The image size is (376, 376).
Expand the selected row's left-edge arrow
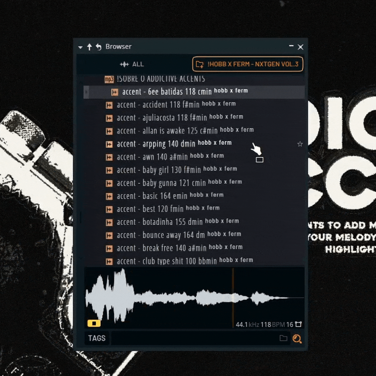click(86, 92)
